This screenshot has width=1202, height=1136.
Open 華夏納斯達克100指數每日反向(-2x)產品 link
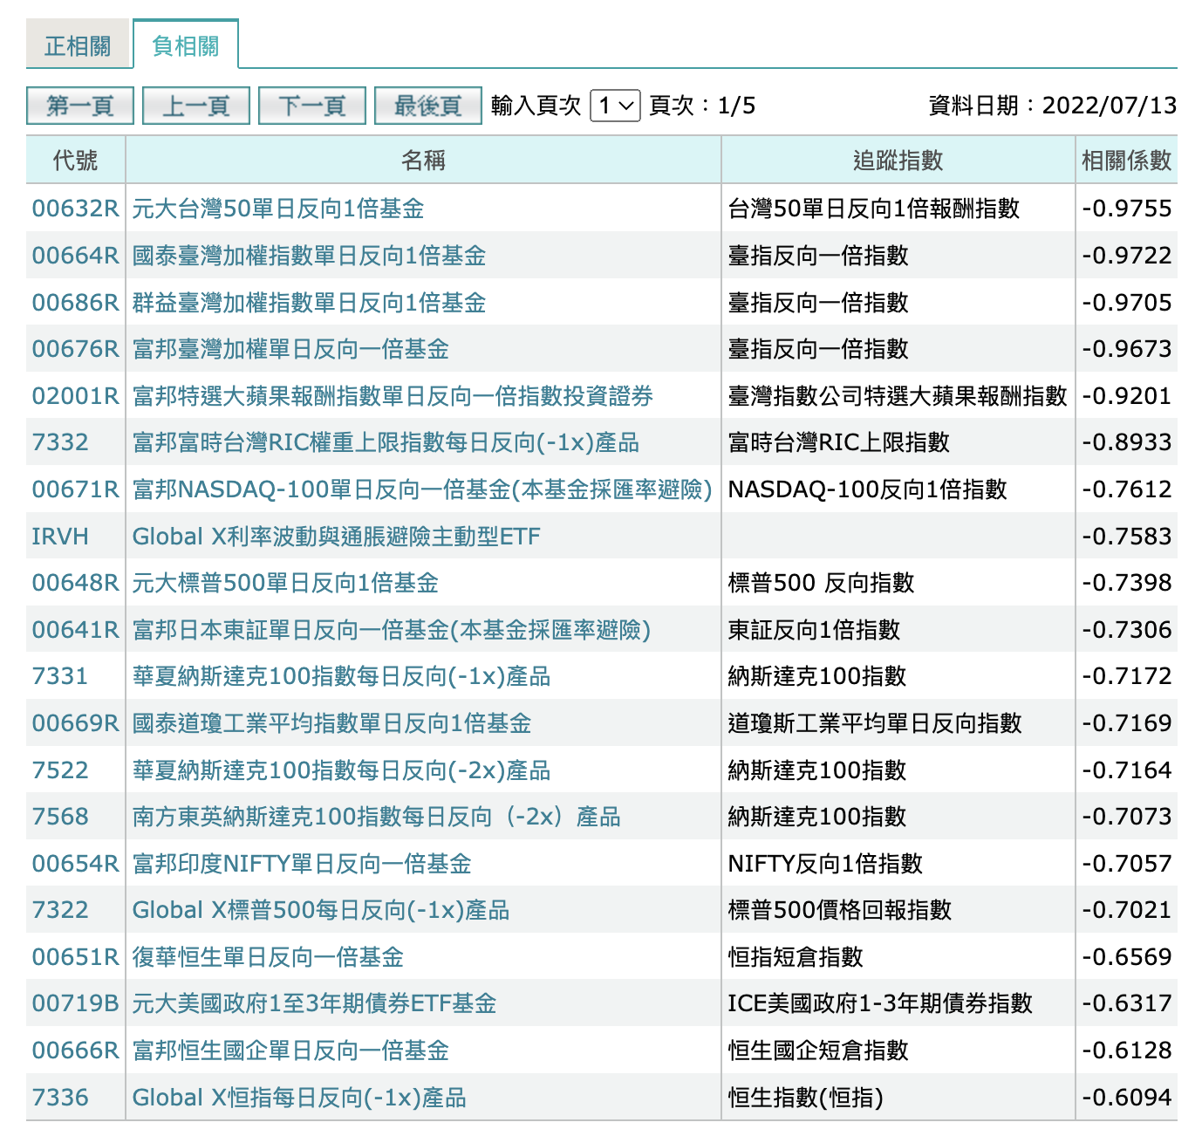[x=341, y=770]
